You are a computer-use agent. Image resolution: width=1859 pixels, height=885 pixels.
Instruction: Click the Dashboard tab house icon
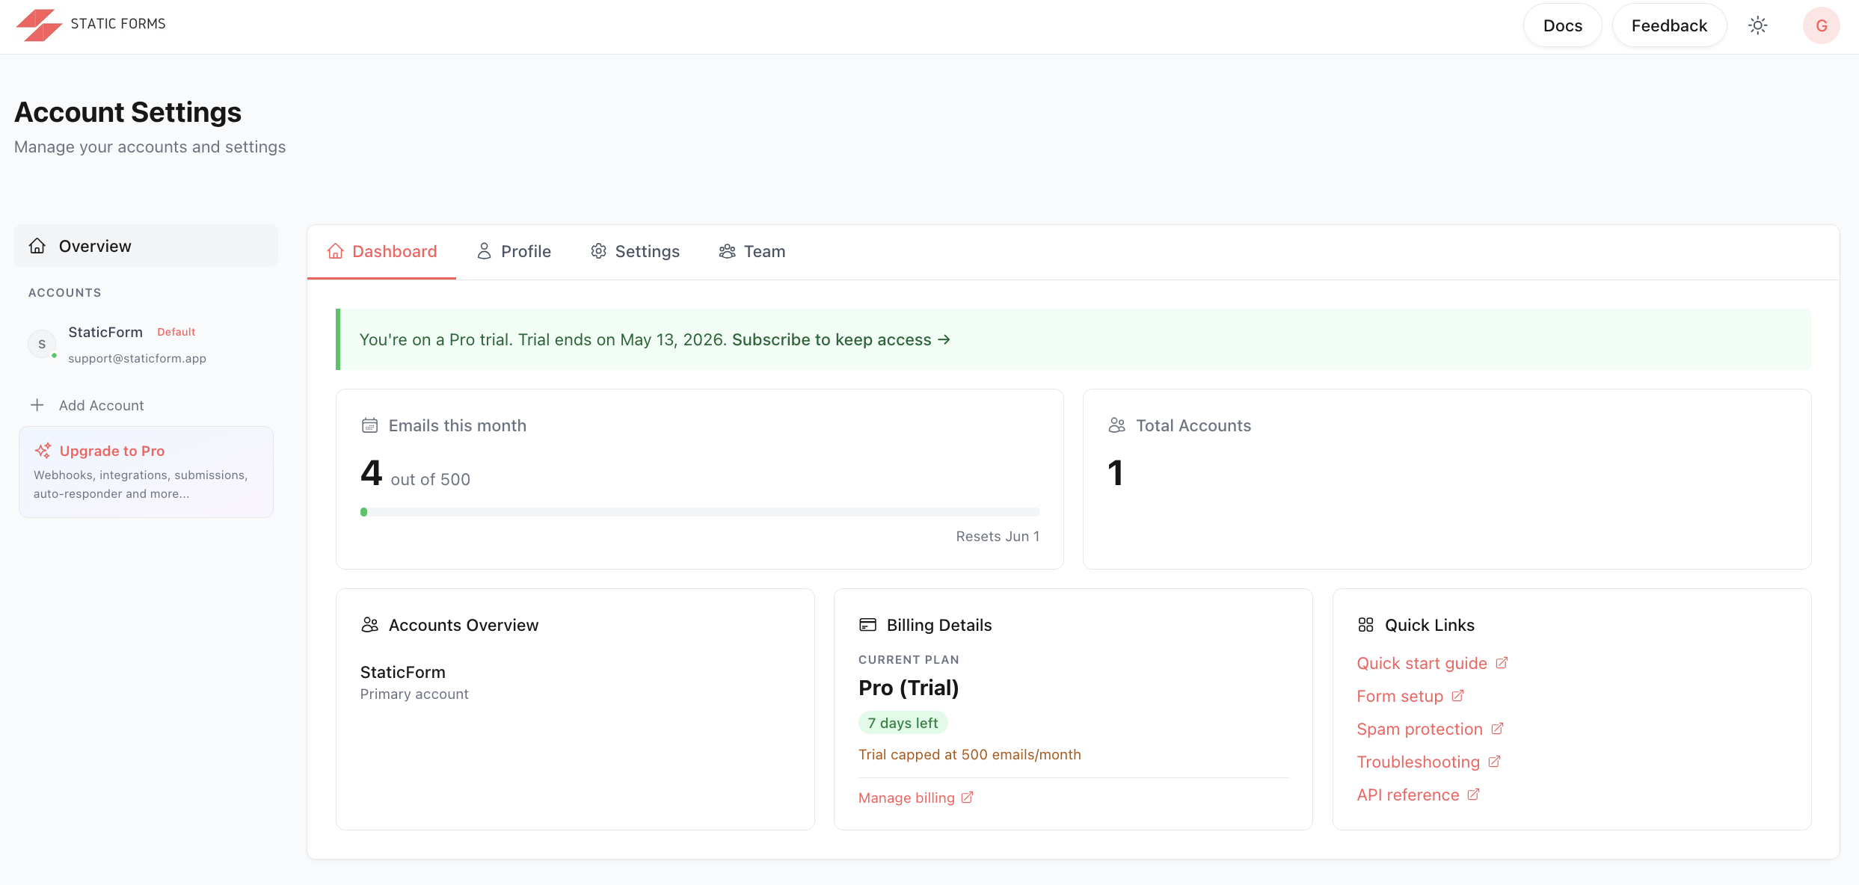[336, 251]
